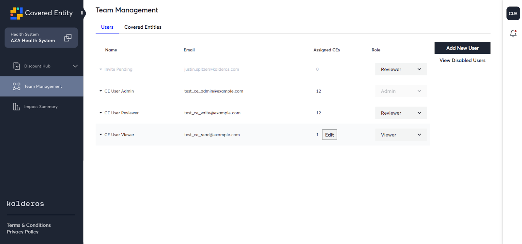Open Team Management in the sidebar
Viewport: 522px width, 244px height.
click(x=41, y=86)
